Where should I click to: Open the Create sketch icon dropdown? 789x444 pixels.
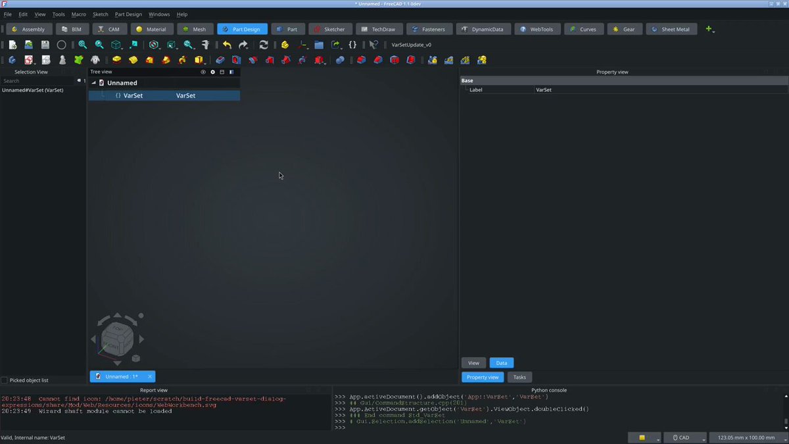click(34, 63)
